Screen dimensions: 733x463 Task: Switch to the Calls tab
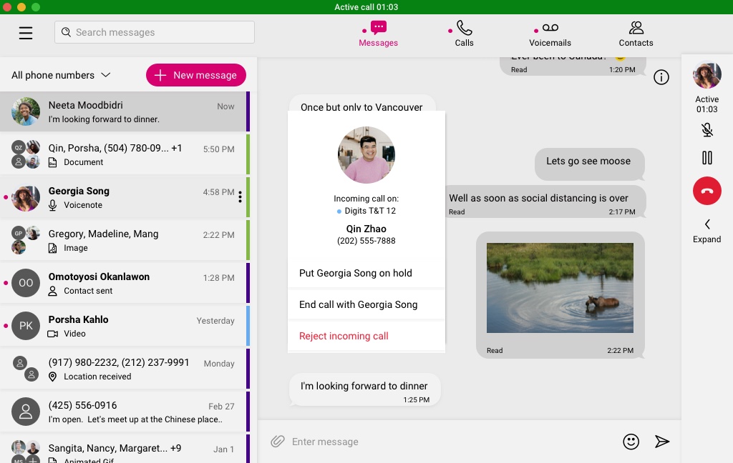coord(464,34)
